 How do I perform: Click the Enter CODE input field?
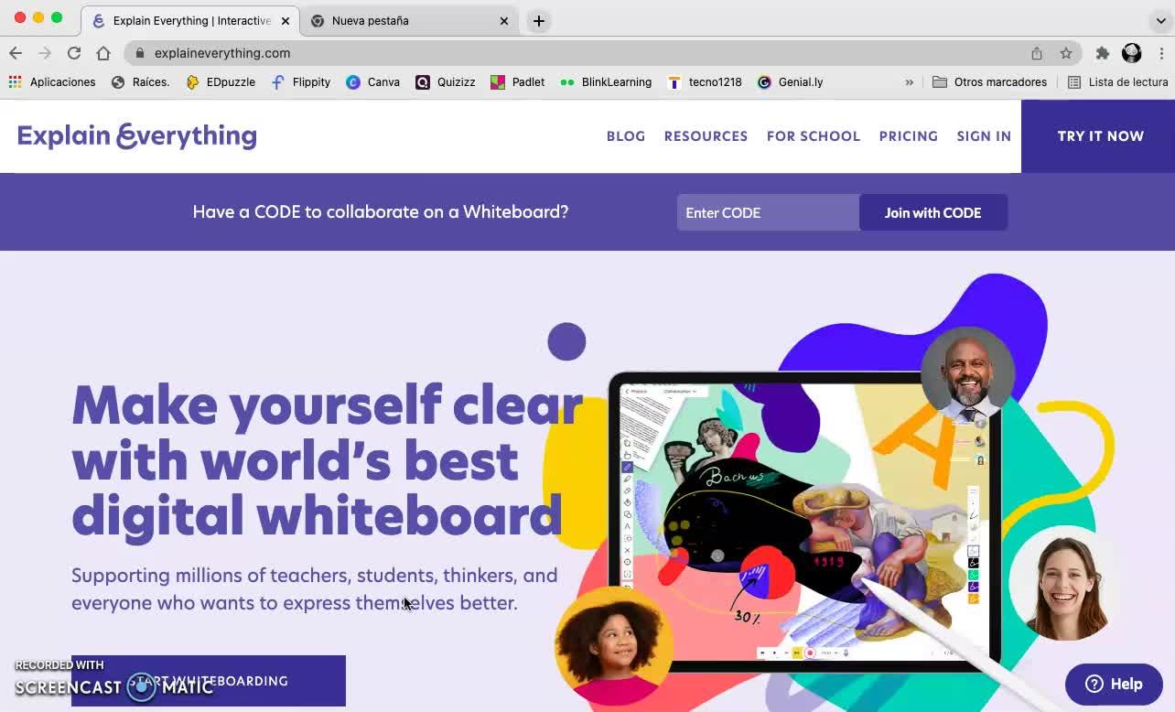[x=768, y=212]
